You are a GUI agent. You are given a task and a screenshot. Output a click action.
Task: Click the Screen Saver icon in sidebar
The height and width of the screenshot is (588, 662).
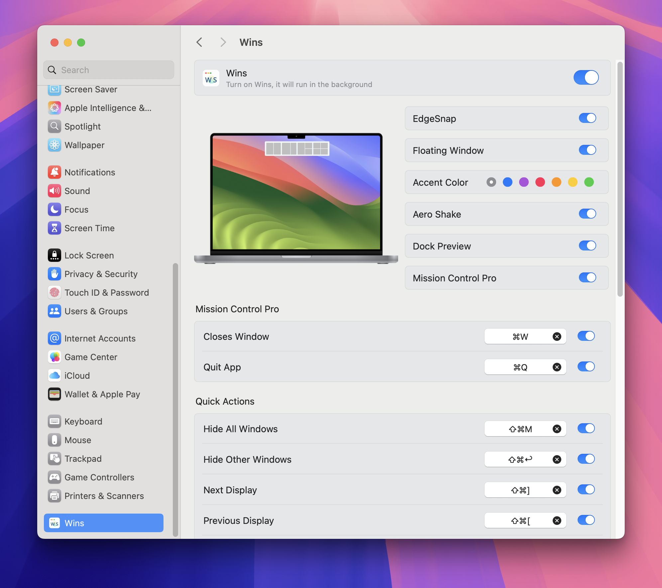tap(54, 89)
